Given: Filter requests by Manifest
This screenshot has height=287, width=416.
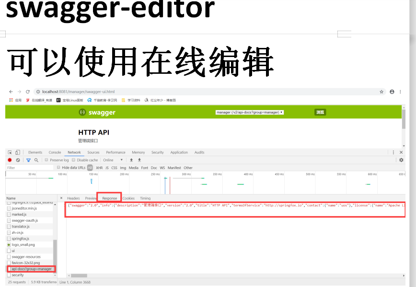Looking at the screenshot, I should [x=174, y=168].
